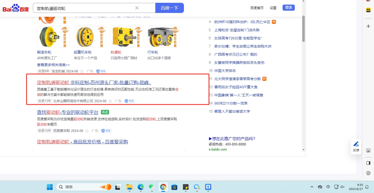Click the 百度一下 search button
Viewport: 374px width, 193px height.
169,8
